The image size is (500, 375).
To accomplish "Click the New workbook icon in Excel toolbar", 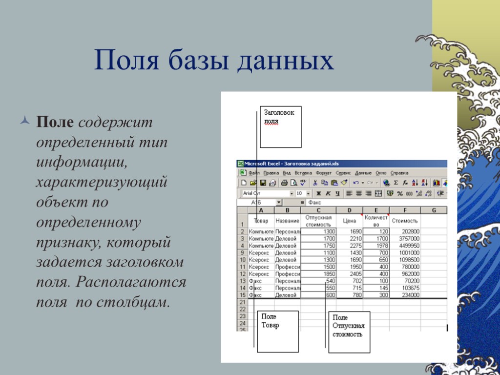I will pyautogui.click(x=244, y=183).
